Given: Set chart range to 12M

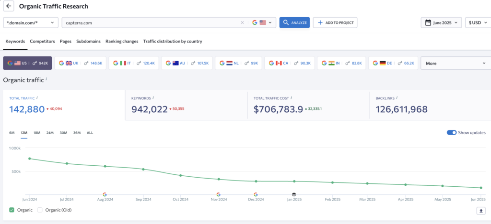Looking at the screenshot, I should (x=24, y=133).
